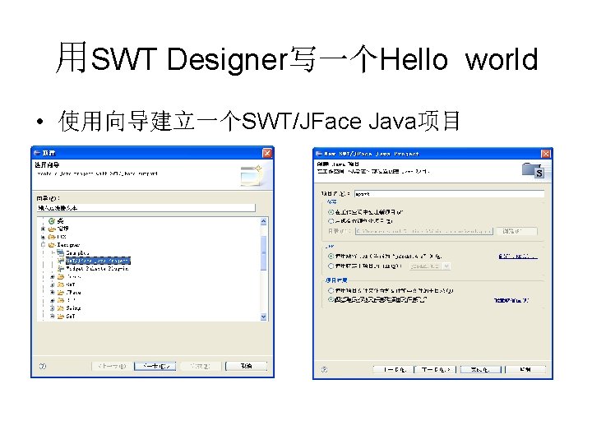The image size is (592, 444).
Task: Select the Swing tree item label
Action: tap(73, 308)
